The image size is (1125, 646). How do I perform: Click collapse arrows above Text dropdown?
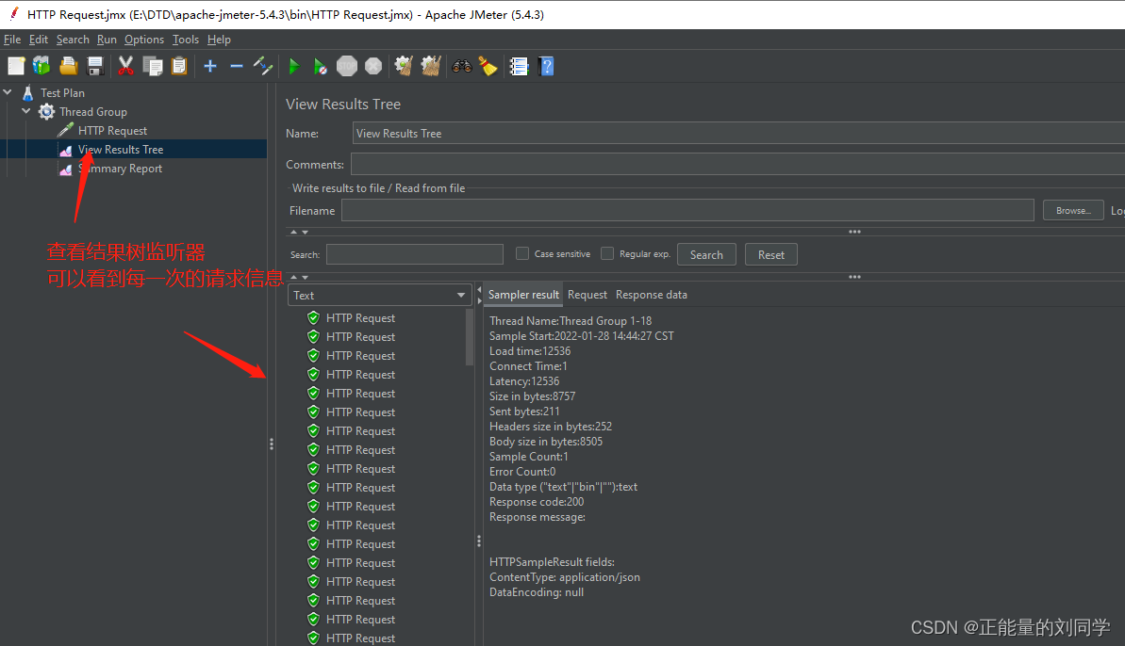[299, 277]
